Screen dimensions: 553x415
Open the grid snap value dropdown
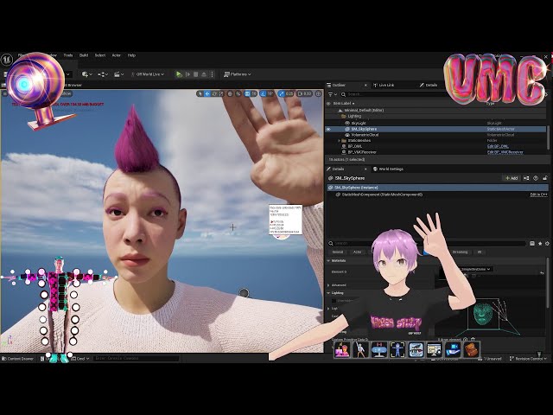coord(254,93)
